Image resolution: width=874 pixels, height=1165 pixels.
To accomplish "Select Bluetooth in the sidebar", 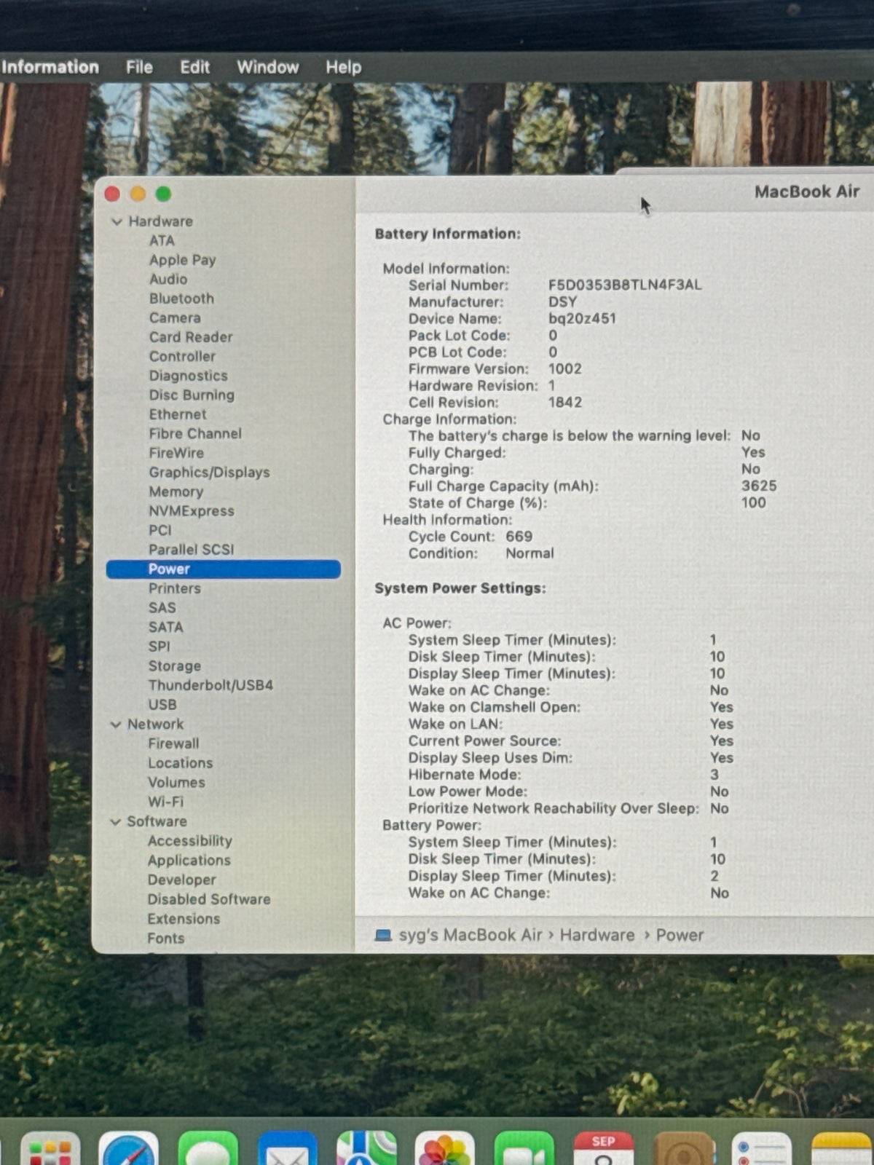I will [181, 299].
